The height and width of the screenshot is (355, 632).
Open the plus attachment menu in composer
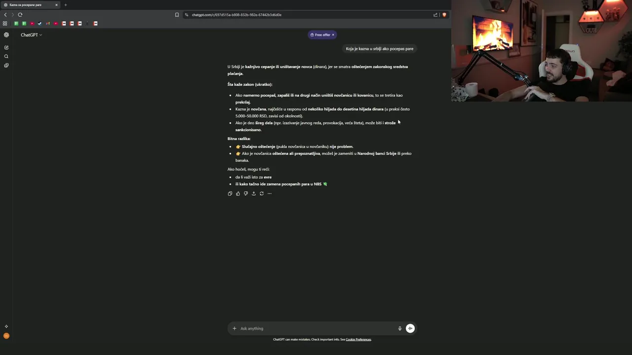point(235,328)
